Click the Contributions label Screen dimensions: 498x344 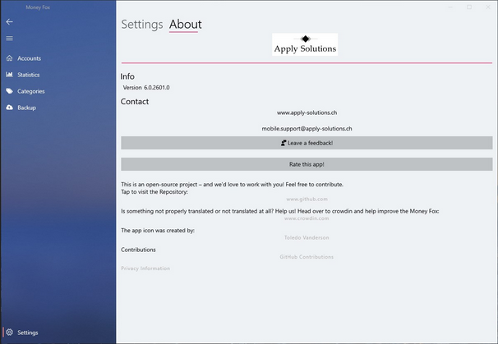tap(138, 250)
